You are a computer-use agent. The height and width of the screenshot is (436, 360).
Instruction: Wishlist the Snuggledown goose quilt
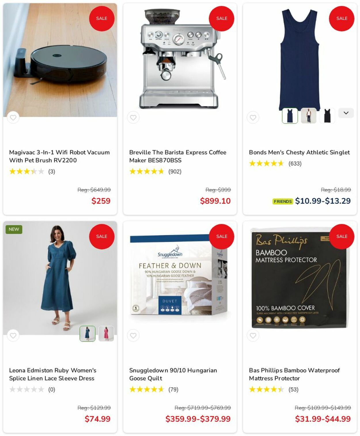click(133, 335)
